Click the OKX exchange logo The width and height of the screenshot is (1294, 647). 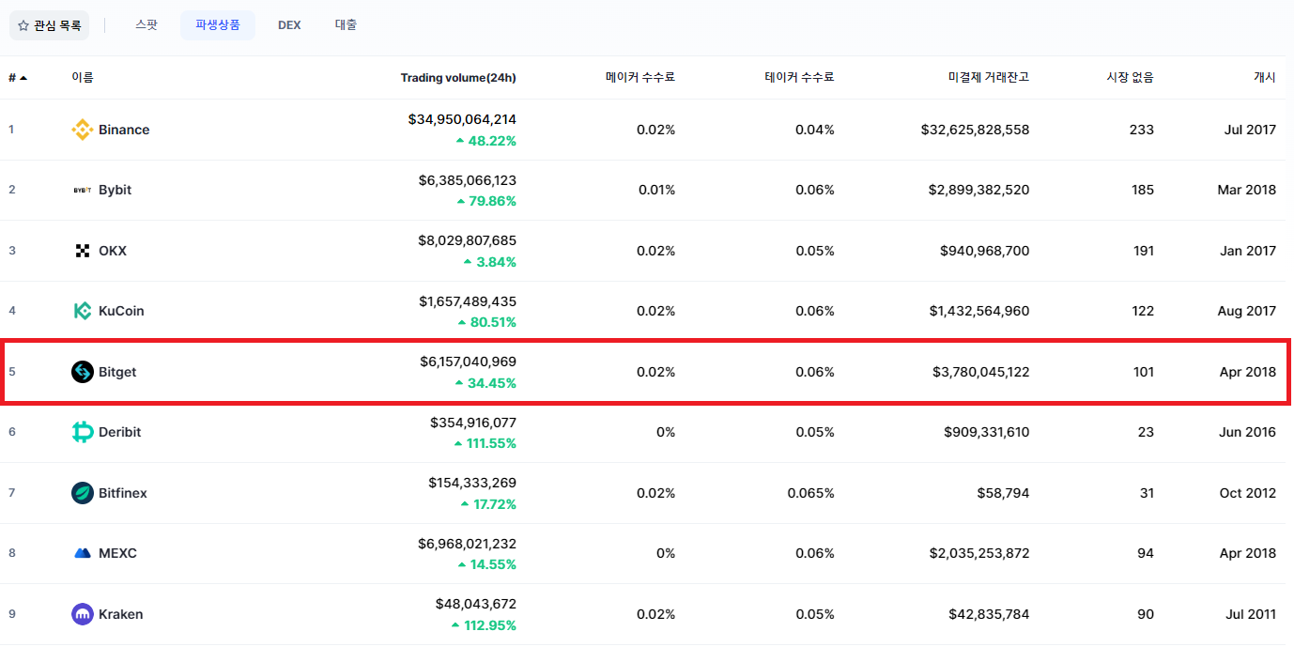[83, 251]
